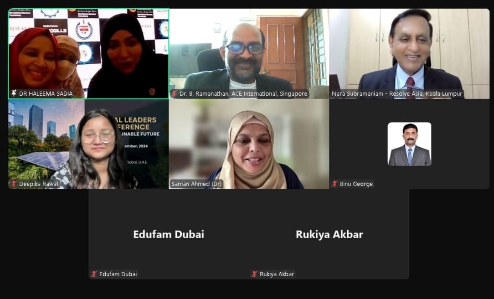The width and height of the screenshot is (494, 299).
Task: Click Deepika Rawat's muted microphone icon
Action: [x=14, y=184]
